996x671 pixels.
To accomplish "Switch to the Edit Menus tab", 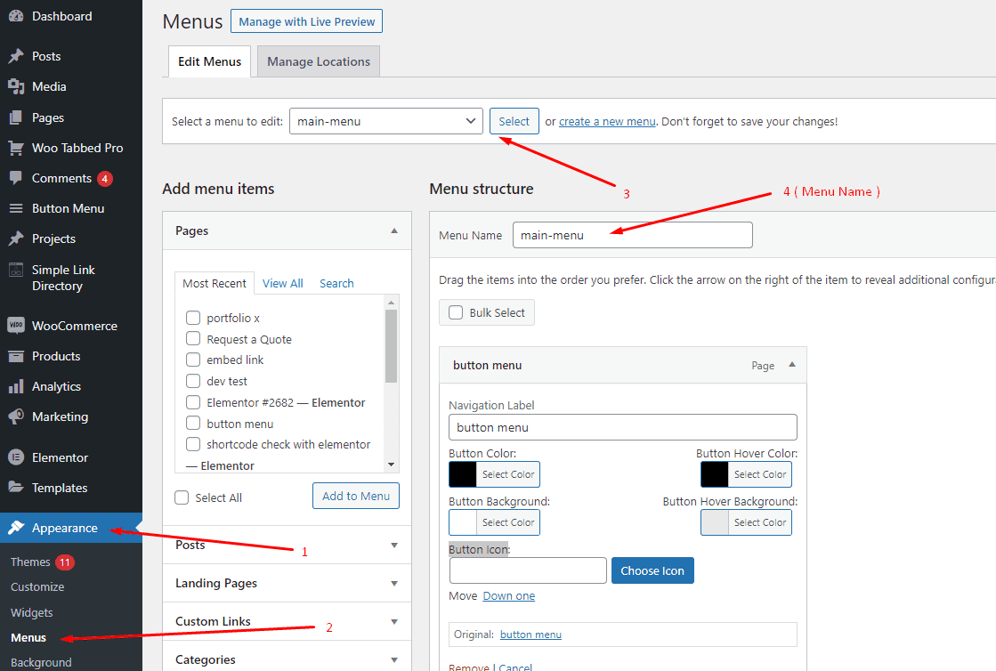I will click(210, 61).
